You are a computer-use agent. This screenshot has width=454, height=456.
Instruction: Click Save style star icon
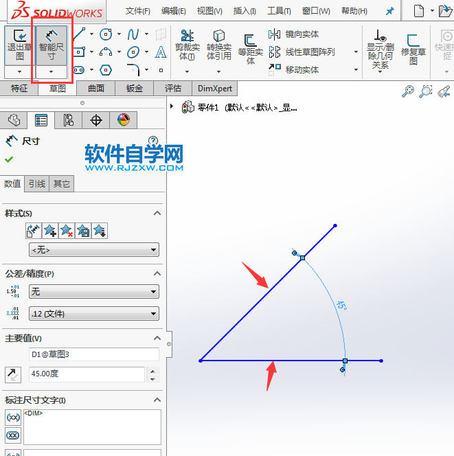(83, 231)
